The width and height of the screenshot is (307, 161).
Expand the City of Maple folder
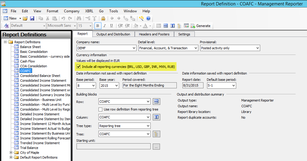(11, 153)
